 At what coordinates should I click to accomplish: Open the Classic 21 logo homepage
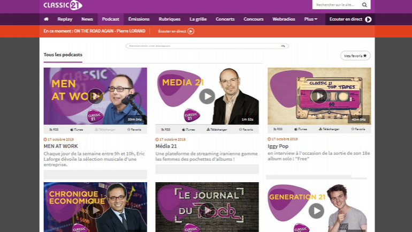coord(63,5)
